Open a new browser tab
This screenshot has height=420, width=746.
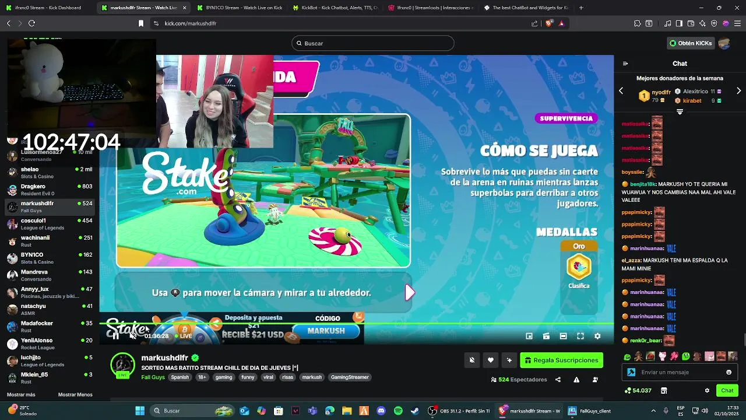(x=581, y=8)
